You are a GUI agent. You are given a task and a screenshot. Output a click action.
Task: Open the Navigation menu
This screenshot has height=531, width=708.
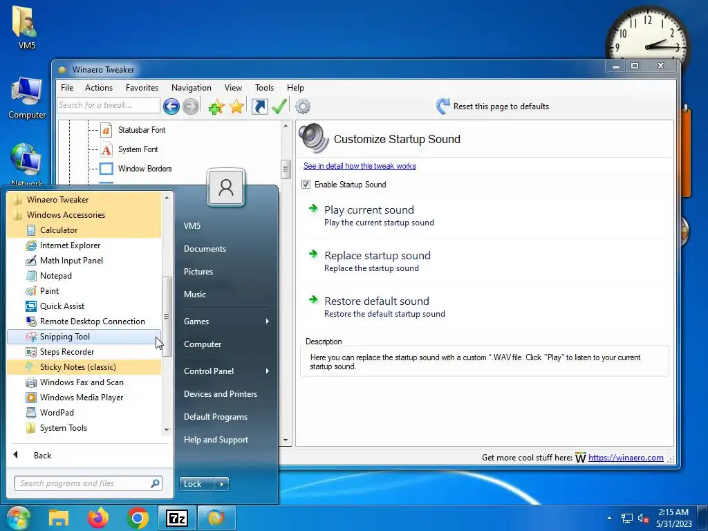(192, 88)
